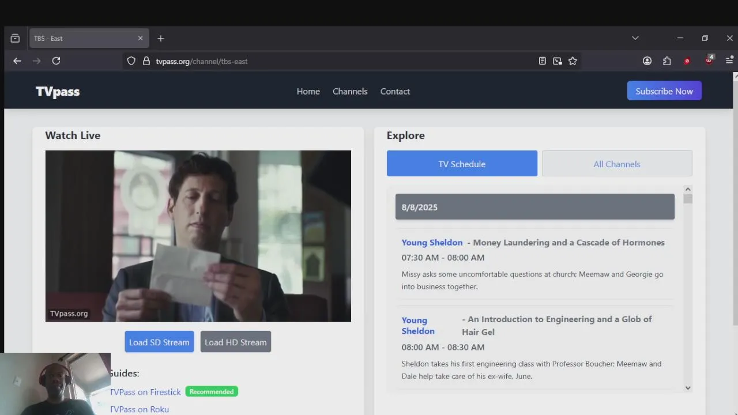Open the Firefox View tab list icon
Screen dimensions: 738x415
(x=15, y=38)
